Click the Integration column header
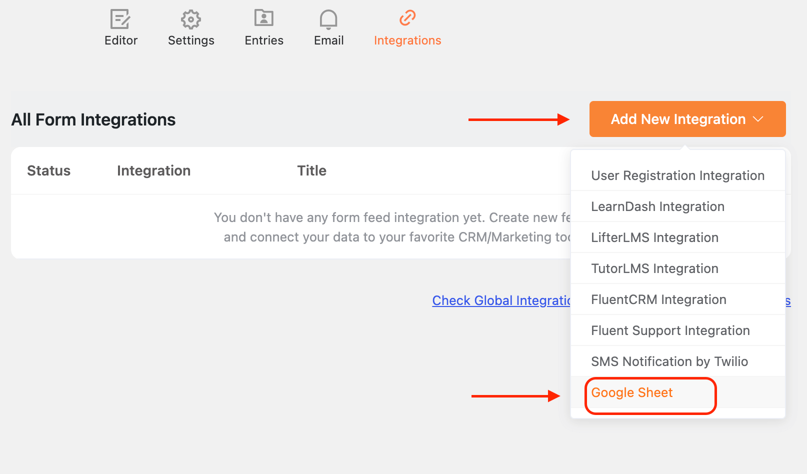This screenshot has width=807, height=474. (153, 170)
